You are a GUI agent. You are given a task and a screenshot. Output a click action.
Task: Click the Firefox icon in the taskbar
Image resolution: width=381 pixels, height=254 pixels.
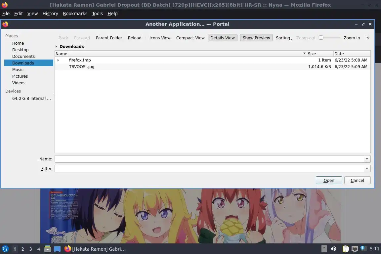(67, 249)
